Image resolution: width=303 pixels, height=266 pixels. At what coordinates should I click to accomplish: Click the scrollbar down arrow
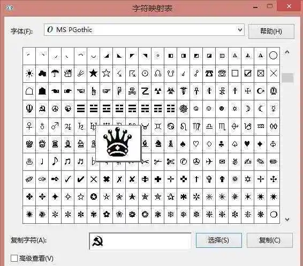[x=287, y=220]
